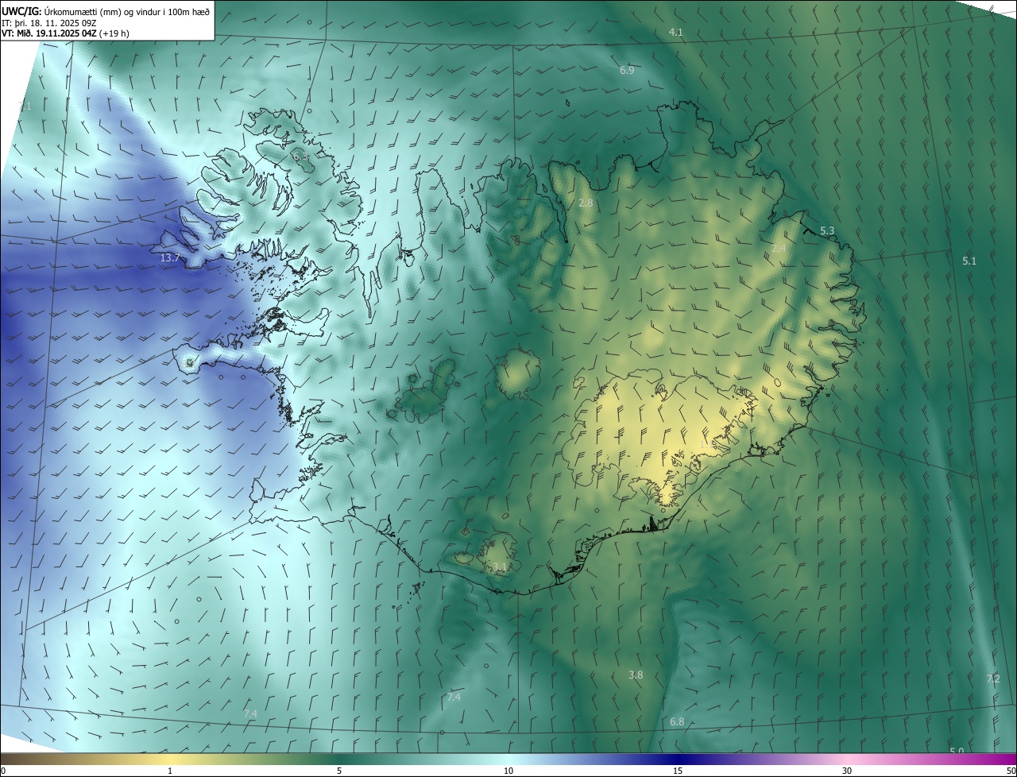Click the color scale tick label 0
The height and width of the screenshot is (777, 1017).
coord(3,771)
